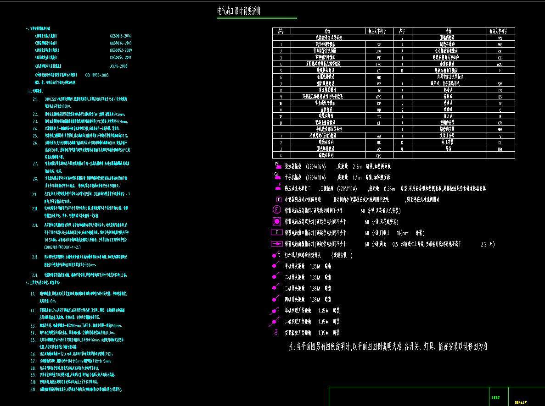Click the emergency ceiling lamp square symbol
The image size is (545, 406).
click(277, 222)
